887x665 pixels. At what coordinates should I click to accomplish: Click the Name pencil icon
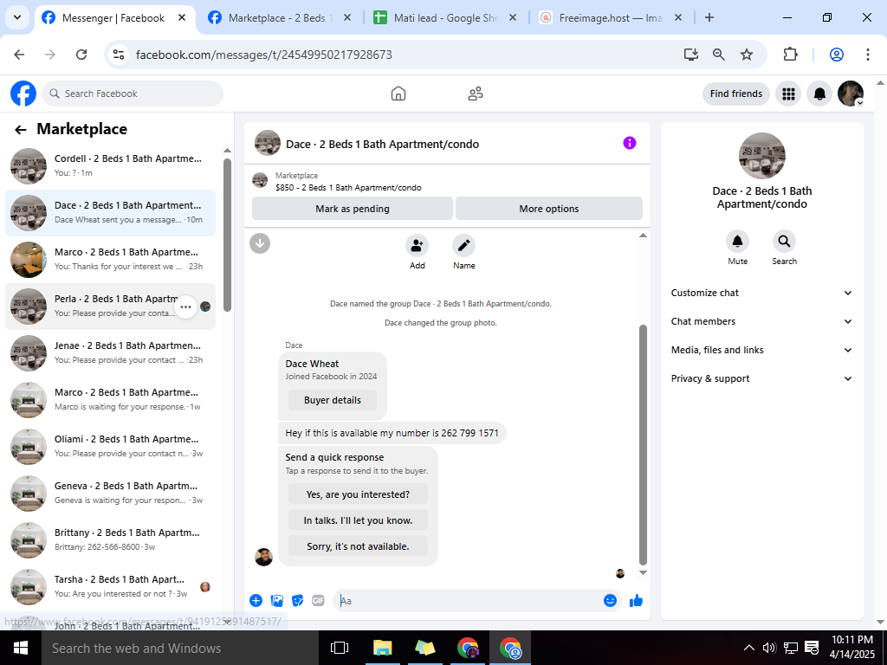pyautogui.click(x=464, y=245)
